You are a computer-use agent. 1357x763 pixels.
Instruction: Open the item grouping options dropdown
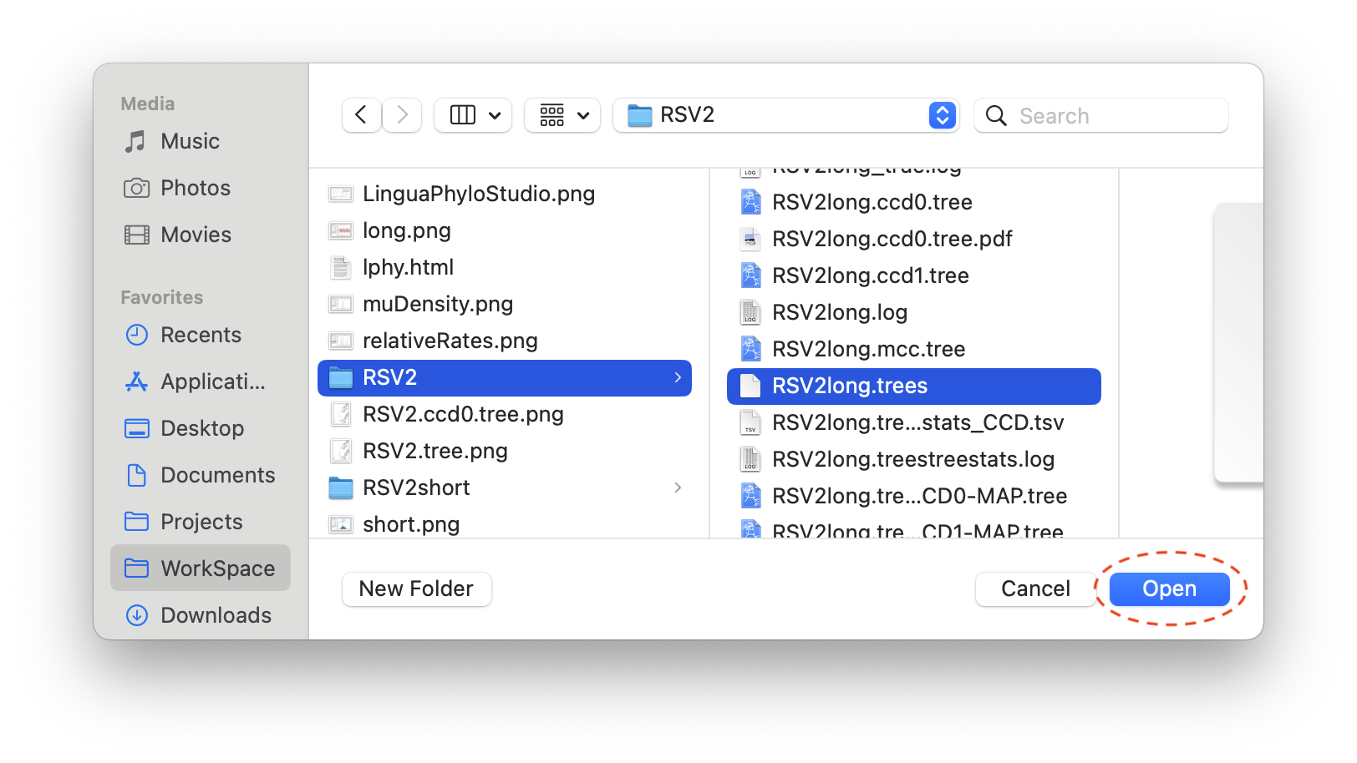click(x=562, y=115)
